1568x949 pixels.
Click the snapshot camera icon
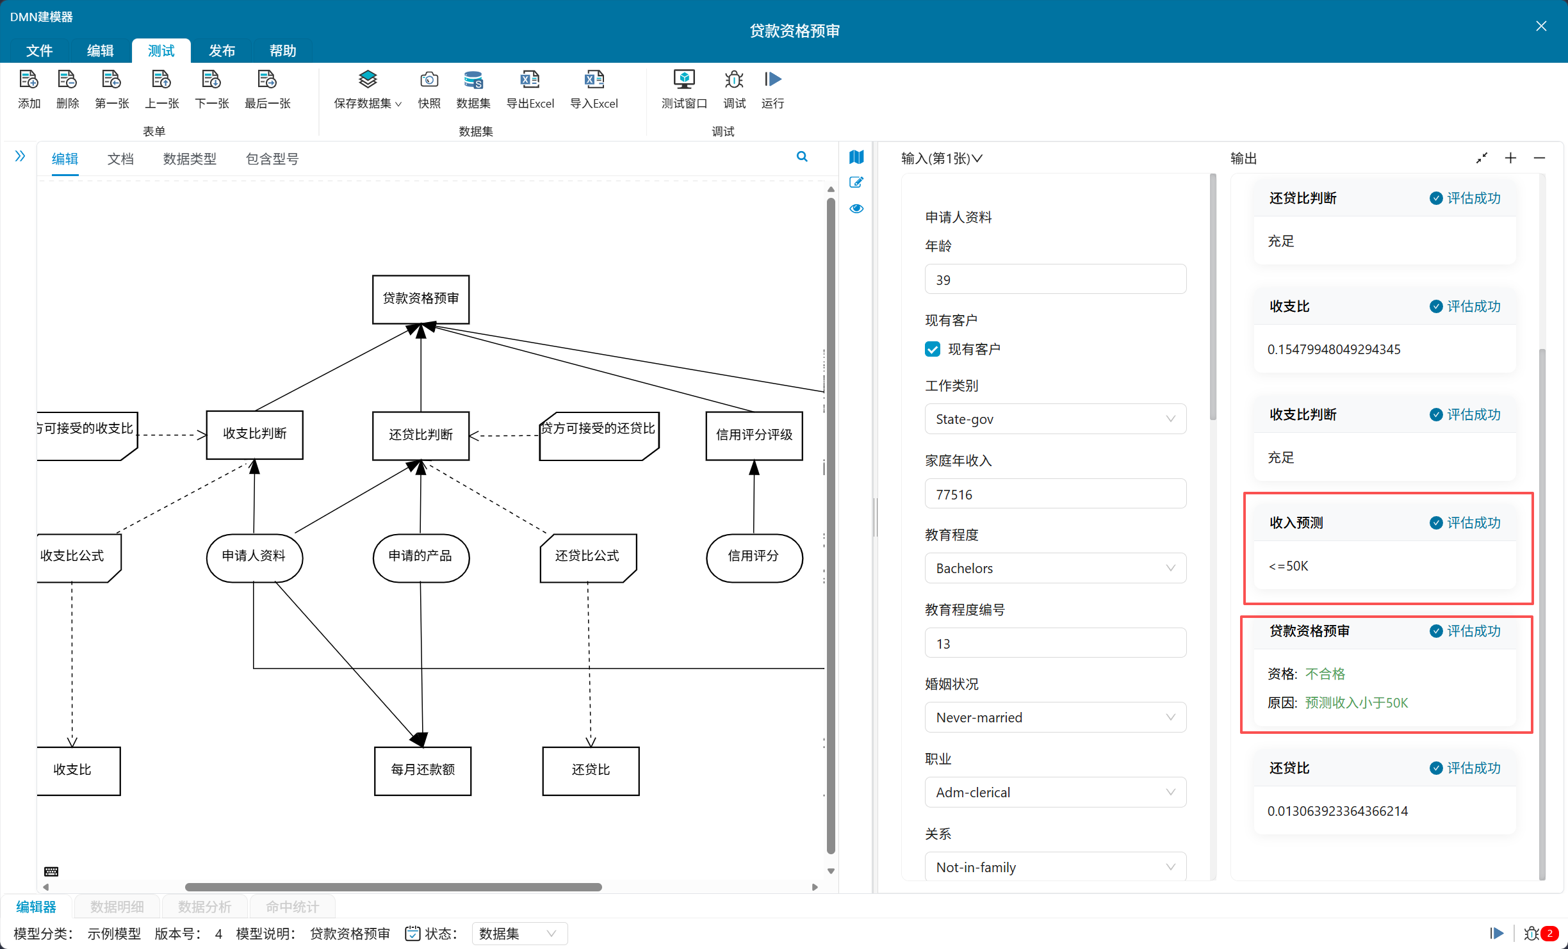point(429,80)
